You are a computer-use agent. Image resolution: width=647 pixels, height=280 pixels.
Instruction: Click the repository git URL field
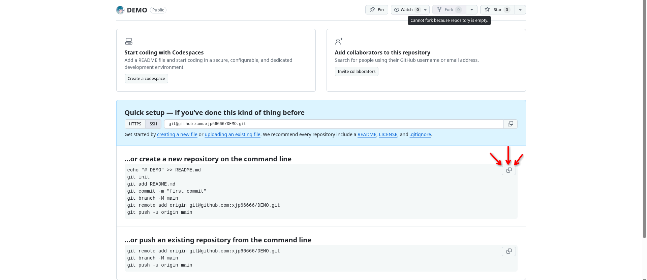(x=334, y=124)
